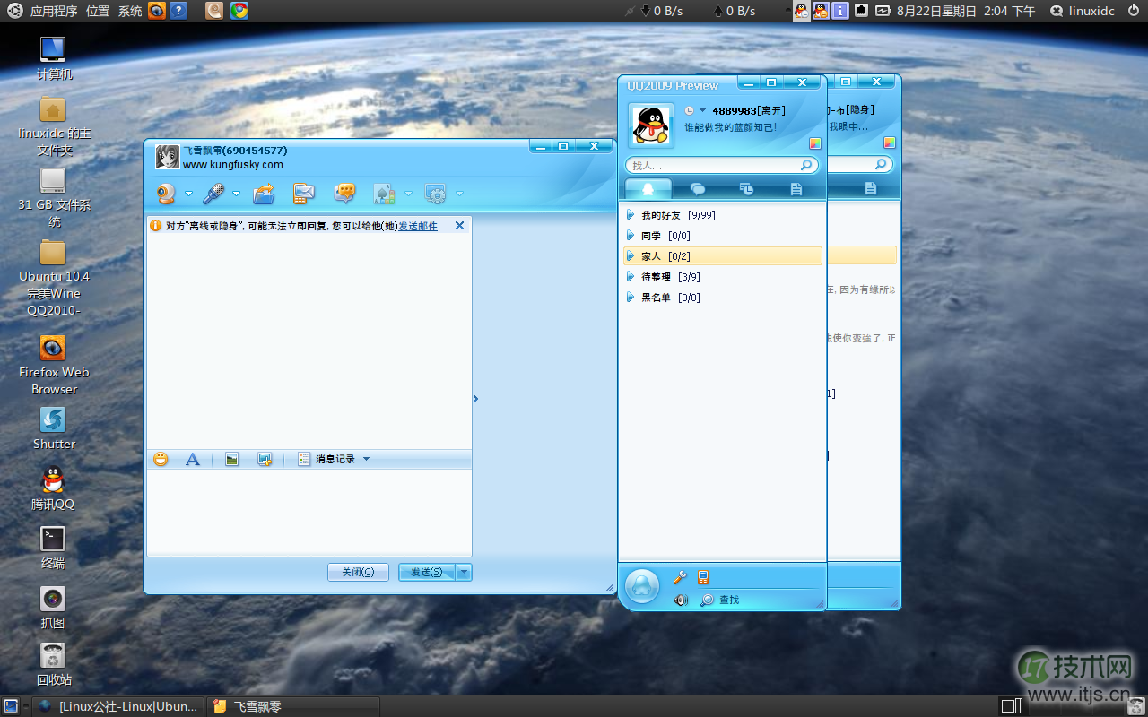Open the 消息记录 dropdown arrow
The image size is (1148, 717).
(366, 459)
